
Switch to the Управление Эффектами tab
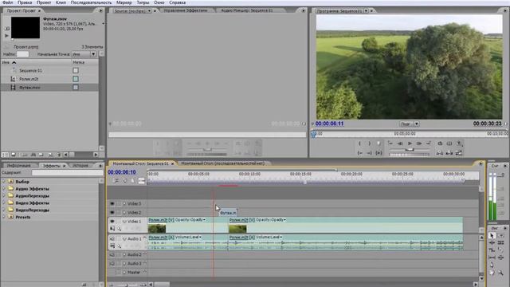pyautogui.click(x=186, y=10)
